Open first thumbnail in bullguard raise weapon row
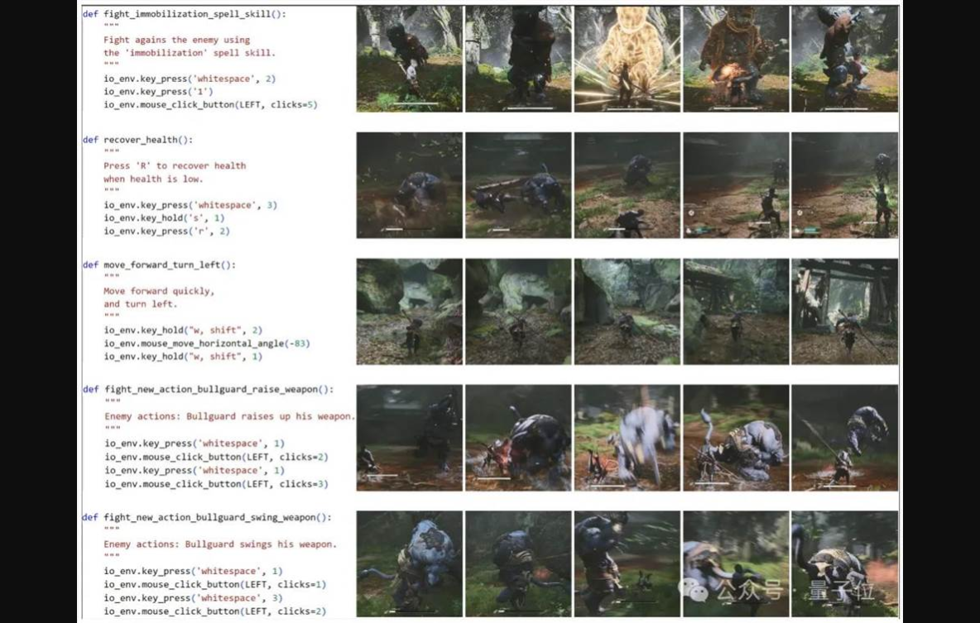 410,438
